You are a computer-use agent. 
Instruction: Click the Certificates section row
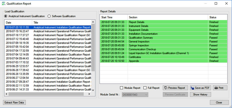tap(164, 57)
